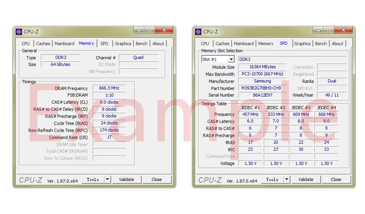Open Tools dropdown arrow in left window

point(107,179)
